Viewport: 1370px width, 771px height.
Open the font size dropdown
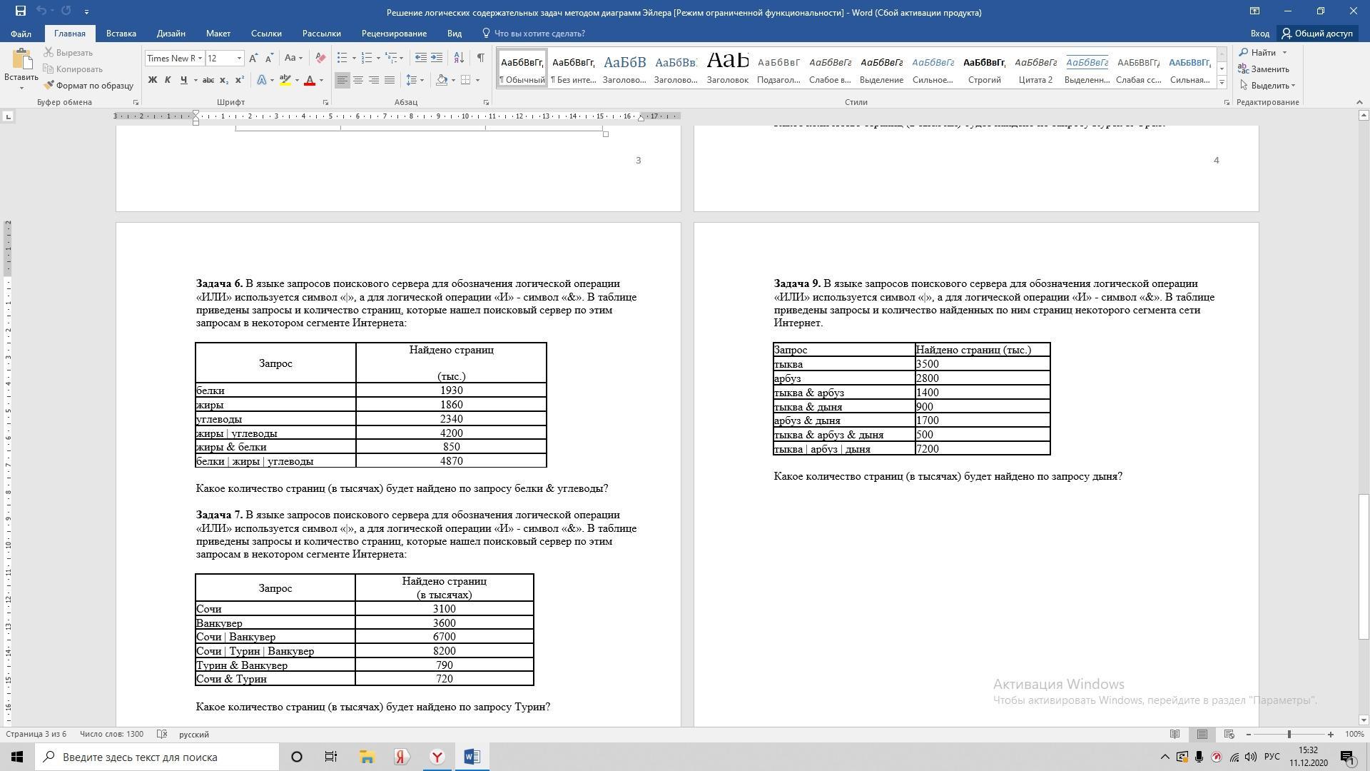[239, 59]
